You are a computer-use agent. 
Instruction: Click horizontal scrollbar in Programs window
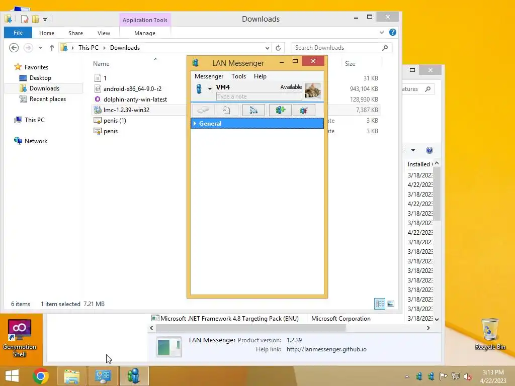point(250,328)
